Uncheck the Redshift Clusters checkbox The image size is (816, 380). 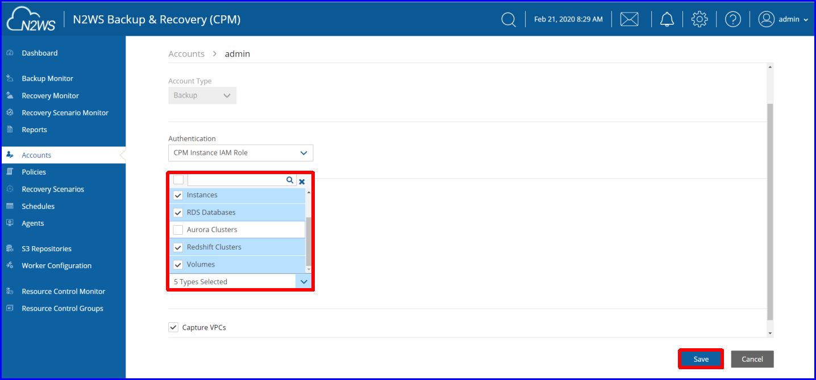tap(178, 247)
